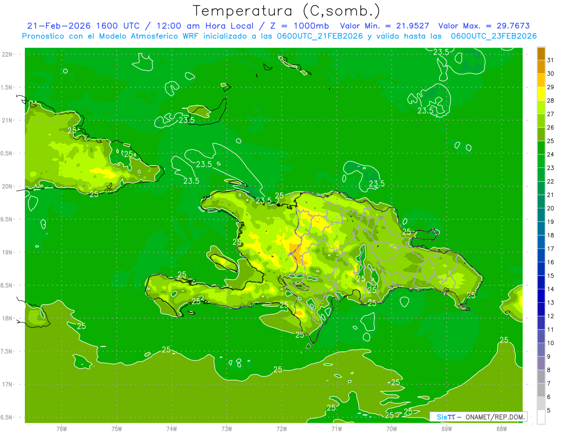Click the orange legend swatch between 30 and 31
563x435 pixels.
coord(541,67)
